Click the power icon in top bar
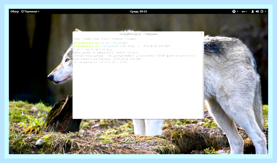Viewport: 277px width, 163px height. [262, 12]
